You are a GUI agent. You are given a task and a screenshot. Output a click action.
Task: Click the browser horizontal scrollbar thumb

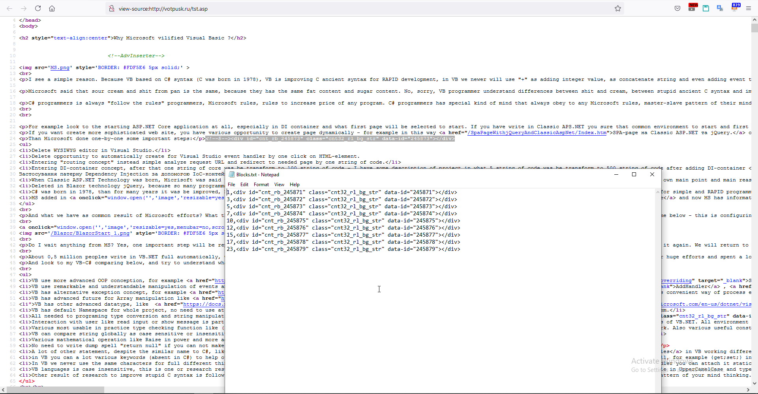pyautogui.click(x=56, y=390)
